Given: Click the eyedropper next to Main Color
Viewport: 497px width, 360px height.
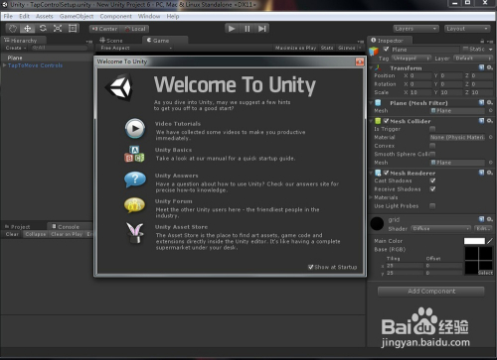Looking at the screenshot, I should pyautogui.click(x=489, y=241).
